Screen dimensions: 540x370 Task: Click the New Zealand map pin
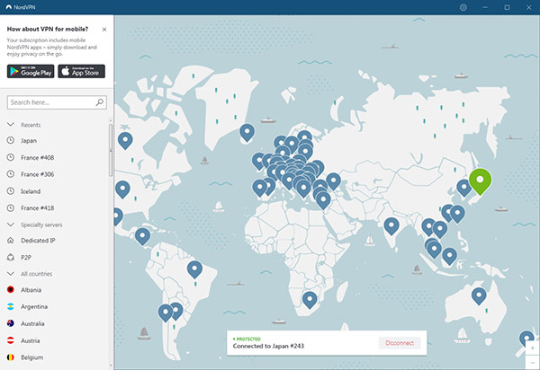coord(526,339)
